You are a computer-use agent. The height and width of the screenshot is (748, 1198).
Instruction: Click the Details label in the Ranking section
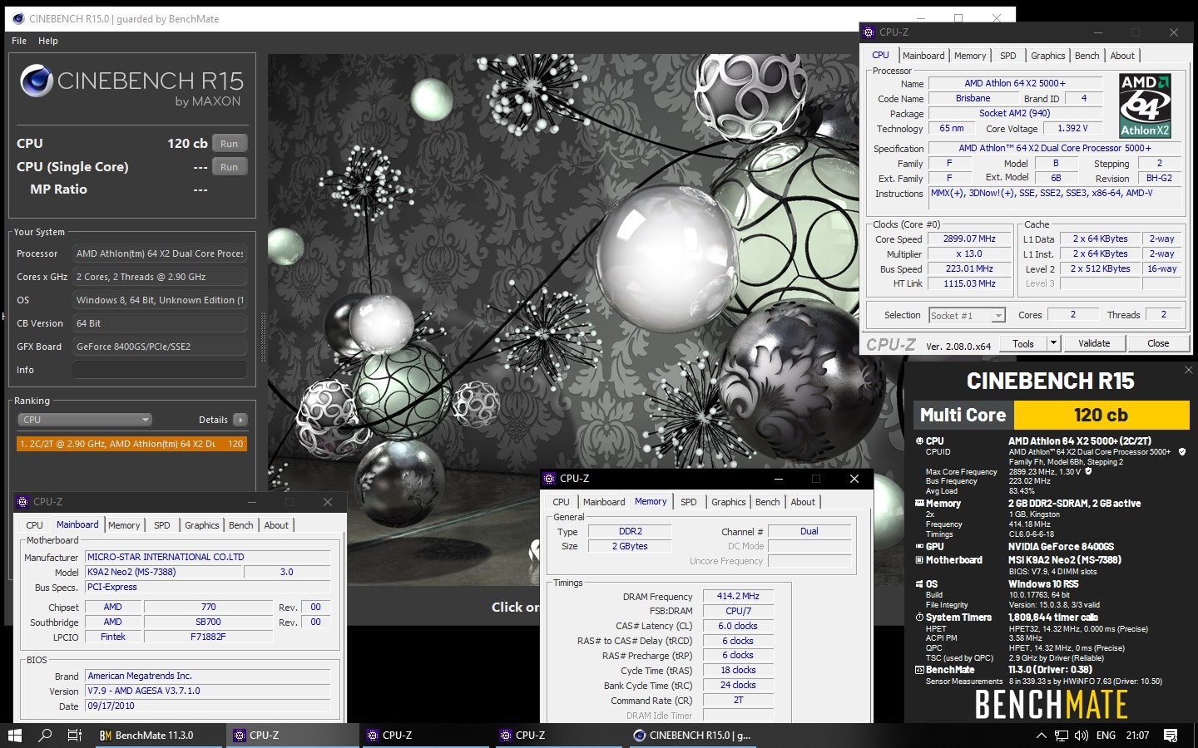tap(213, 420)
